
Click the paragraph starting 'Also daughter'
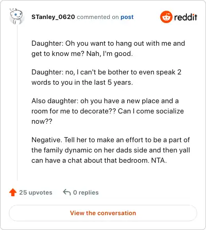click(x=108, y=111)
